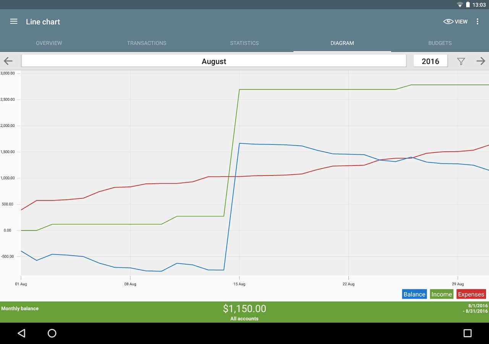Tap the $1,150.00 monthly balance amount
The height and width of the screenshot is (344, 489).
(x=244, y=308)
